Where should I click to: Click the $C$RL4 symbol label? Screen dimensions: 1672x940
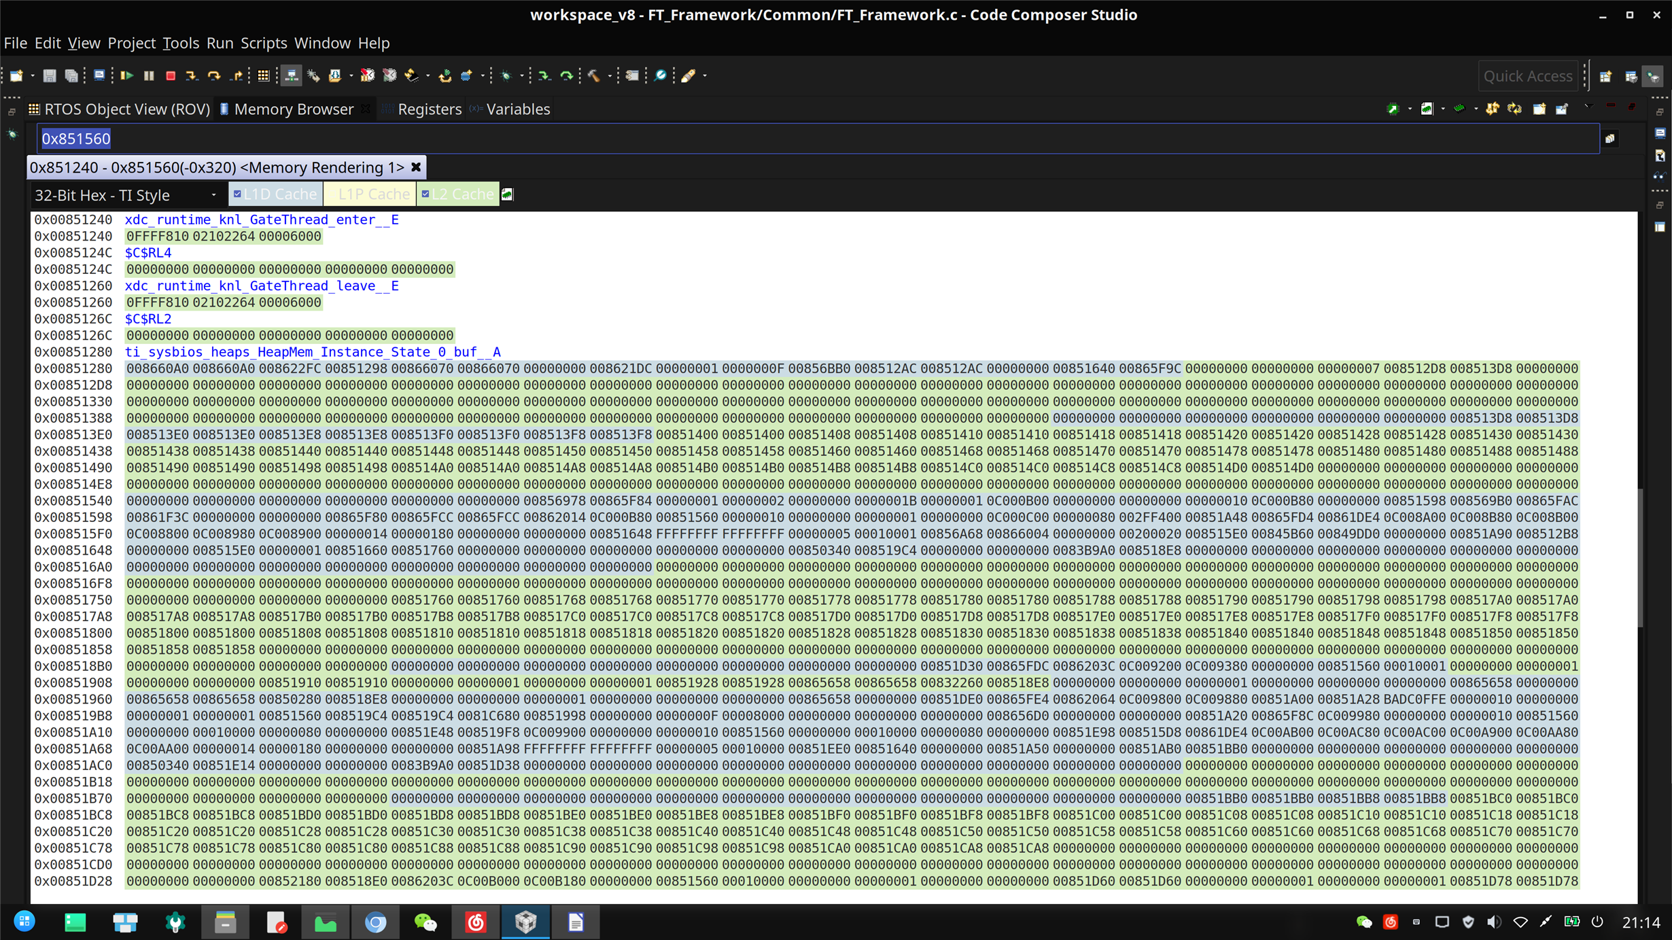tap(148, 253)
